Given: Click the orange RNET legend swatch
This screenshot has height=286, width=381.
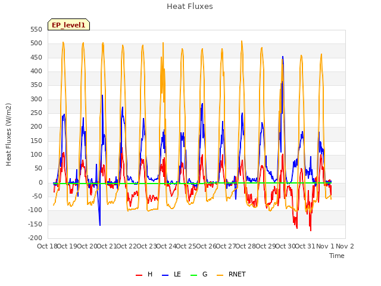Looking at the screenshot, I should (x=220, y=275).
